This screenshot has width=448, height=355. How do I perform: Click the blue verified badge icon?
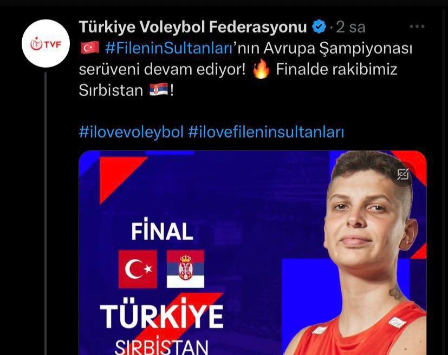click(x=319, y=27)
